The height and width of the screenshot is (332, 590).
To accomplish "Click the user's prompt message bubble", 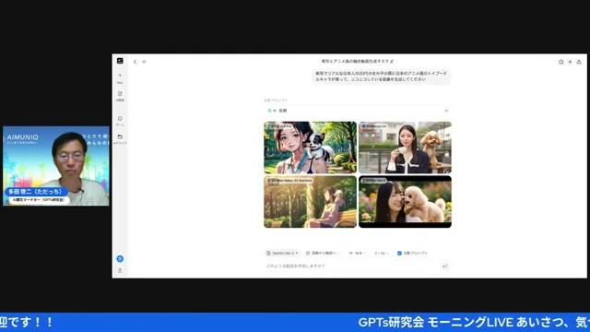I will (x=381, y=77).
